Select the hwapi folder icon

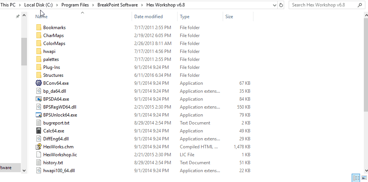(39, 51)
